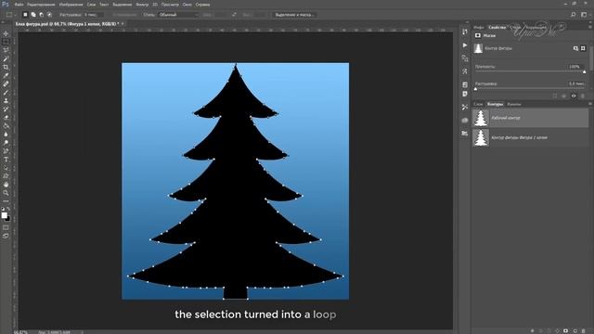The height and width of the screenshot is (334, 594).
Task: Select the shape path of Фигура 1 копия
Action: [530, 137]
